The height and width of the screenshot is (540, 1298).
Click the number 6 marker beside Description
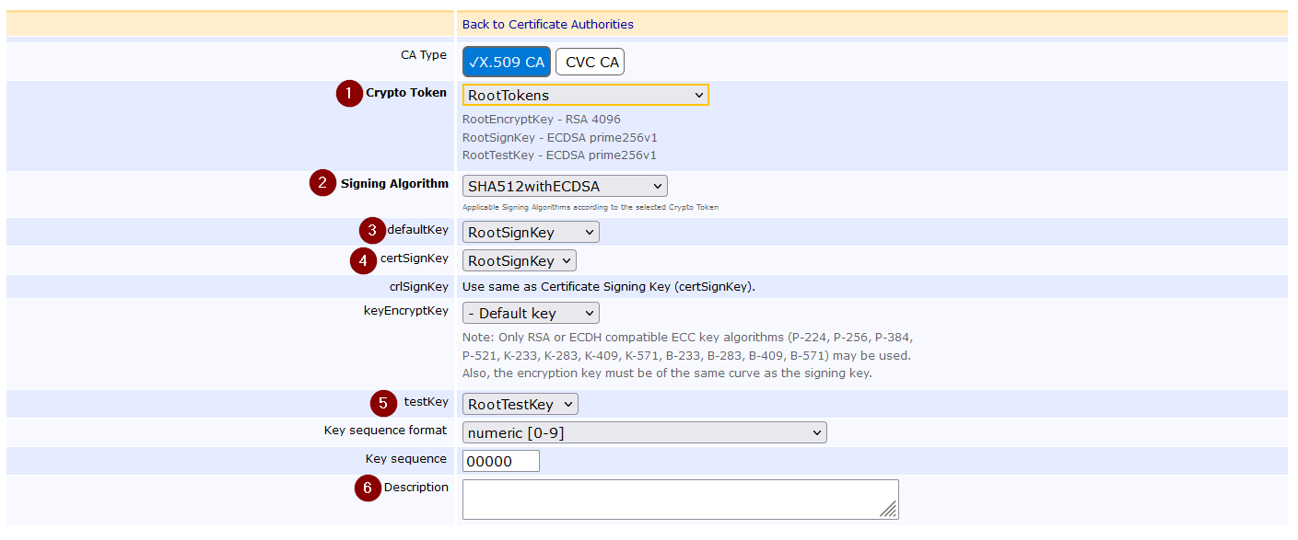(368, 488)
